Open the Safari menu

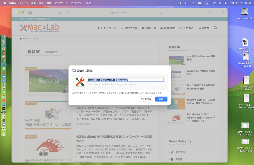click(13, 3)
